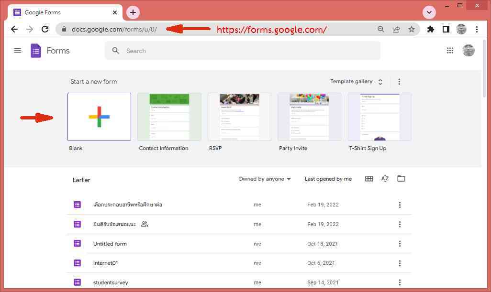Choose the Party Invite template
This screenshot has width=491, height=292.
click(309, 117)
